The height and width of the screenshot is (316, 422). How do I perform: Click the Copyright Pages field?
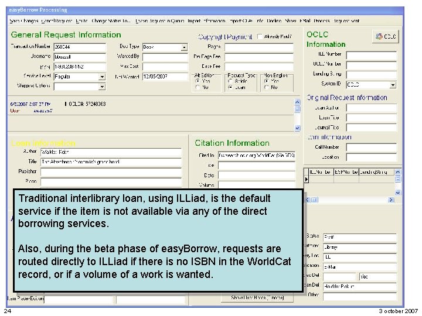coord(259,47)
